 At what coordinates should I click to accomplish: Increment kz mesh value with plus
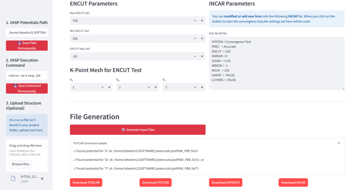point(202,87)
